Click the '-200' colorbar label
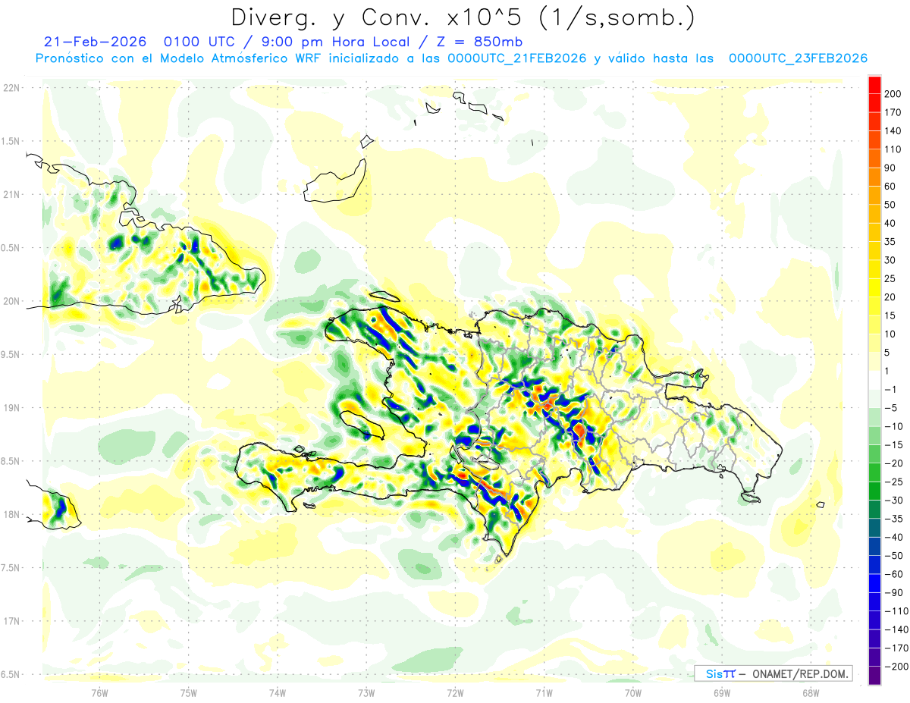The image size is (910, 703). coord(896,667)
